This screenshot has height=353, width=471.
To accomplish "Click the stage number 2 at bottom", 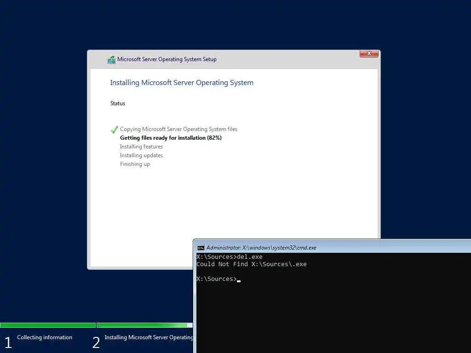I will (96, 342).
